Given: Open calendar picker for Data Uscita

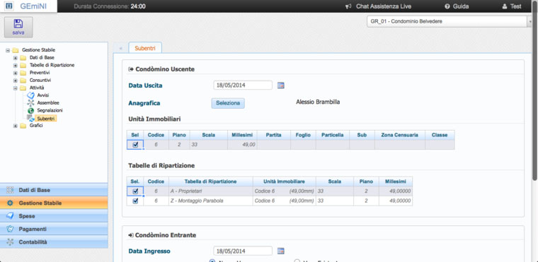Looking at the screenshot, I should pos(280,85).
